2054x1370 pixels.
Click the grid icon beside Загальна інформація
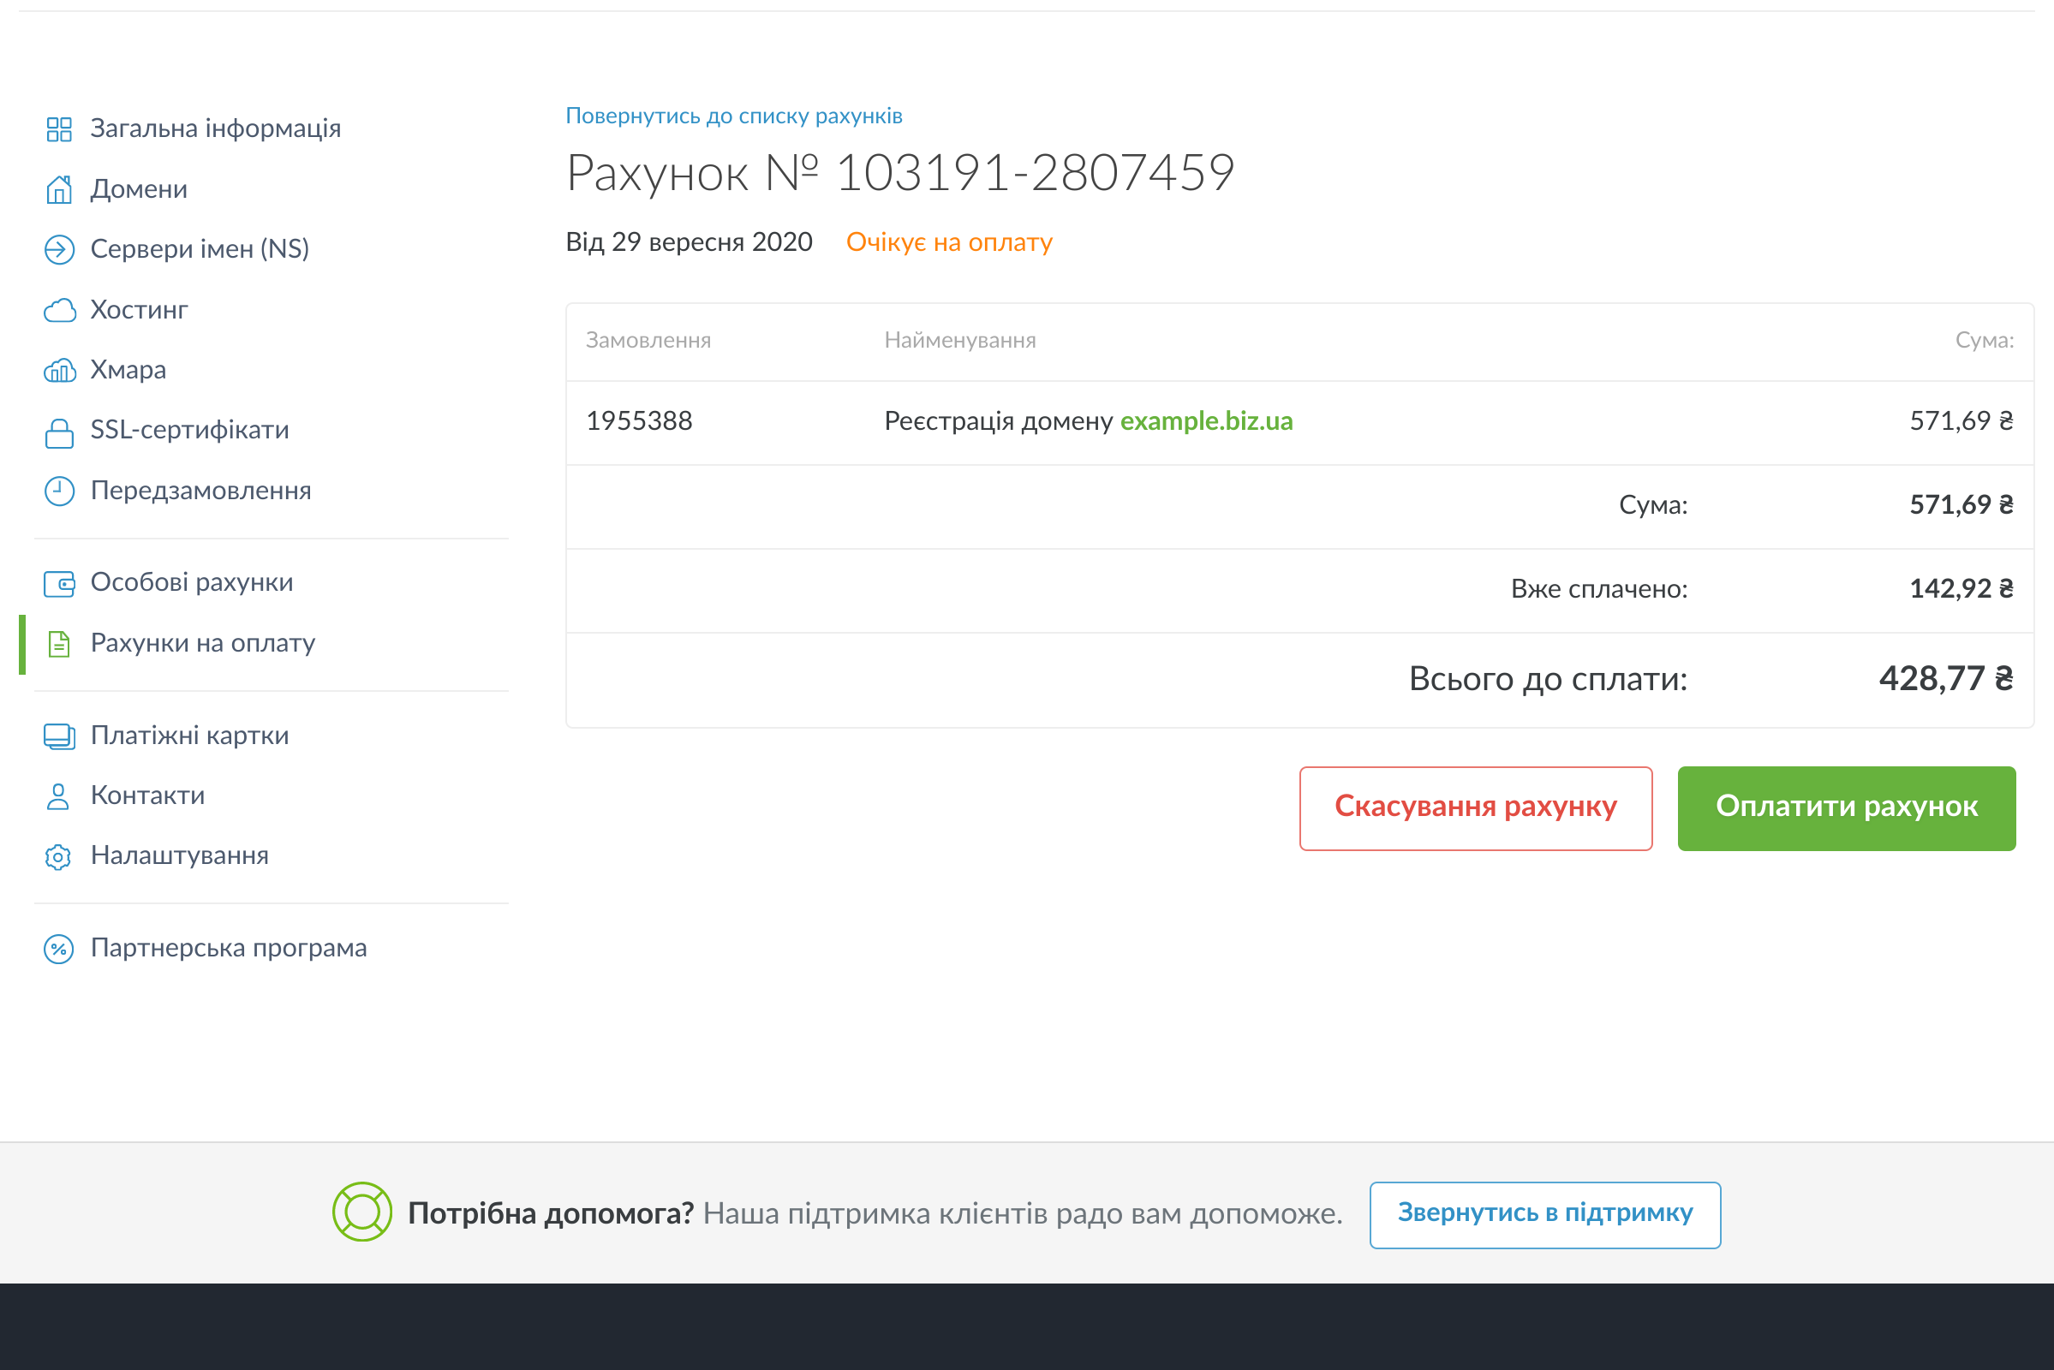pyautogui.click(x=58, y=129)
